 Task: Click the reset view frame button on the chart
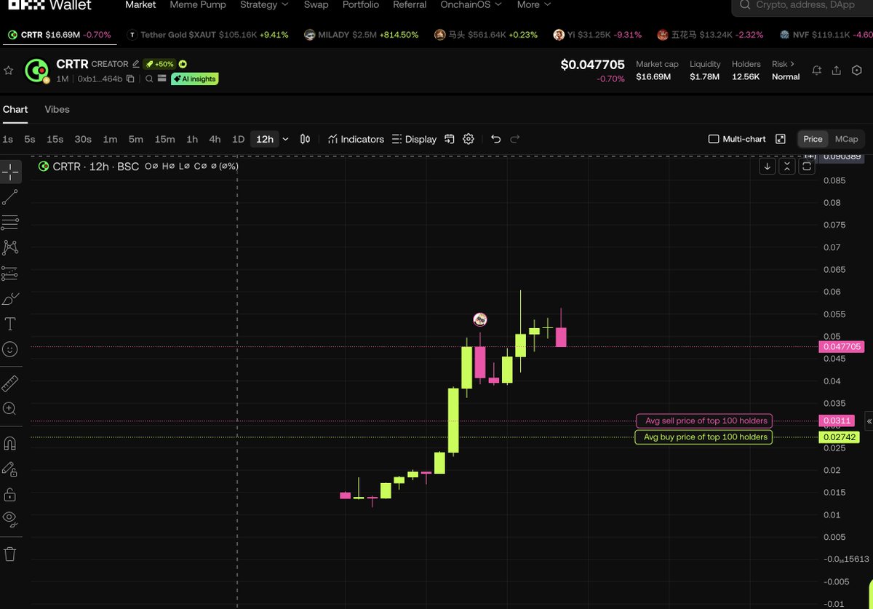pos(807,167)
